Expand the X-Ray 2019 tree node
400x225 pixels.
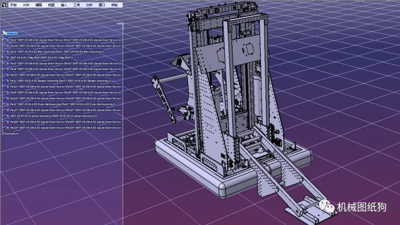pyautogui.click(x=2, y=57)
